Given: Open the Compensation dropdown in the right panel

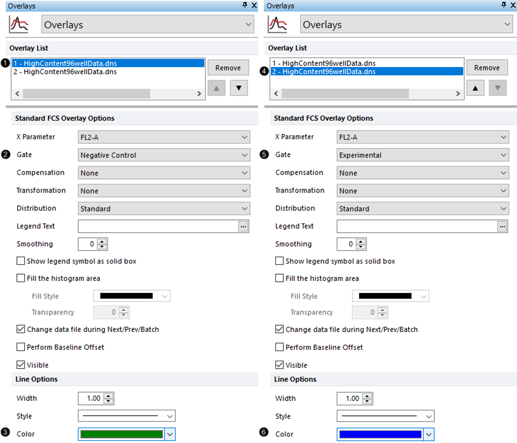Looking at the screenshot, I should [423, 173].
